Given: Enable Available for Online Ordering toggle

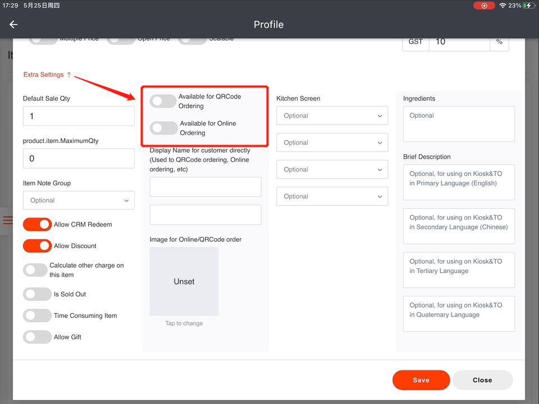Looking at the screenshot, I should [164, 128].
